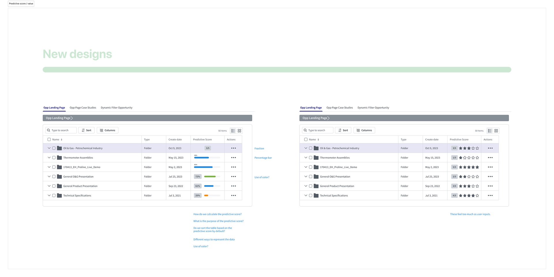This screenshot has height=277, width=554.
Task: Expand Thermometer Assemblies folder chevron left table
Action: pos(49,158)
